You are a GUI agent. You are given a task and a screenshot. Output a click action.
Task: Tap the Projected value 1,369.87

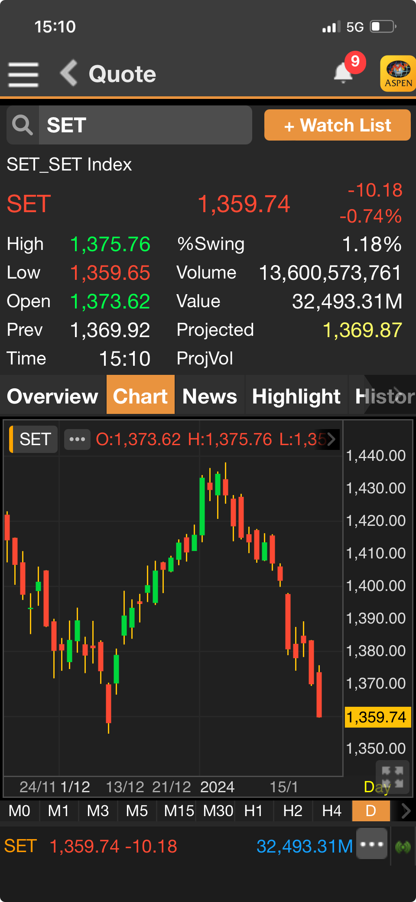click(x=362, y=330)
